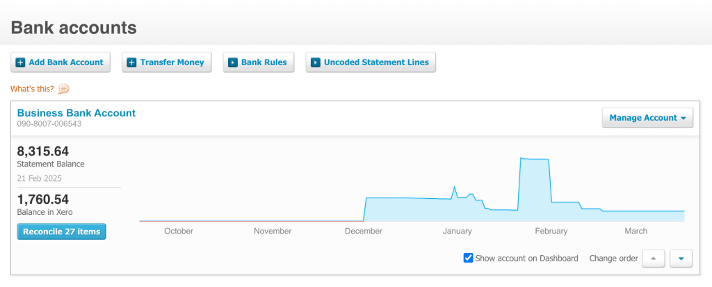Click the March label on the chart axis
This screenshot has width=712, height=287.
636,231
